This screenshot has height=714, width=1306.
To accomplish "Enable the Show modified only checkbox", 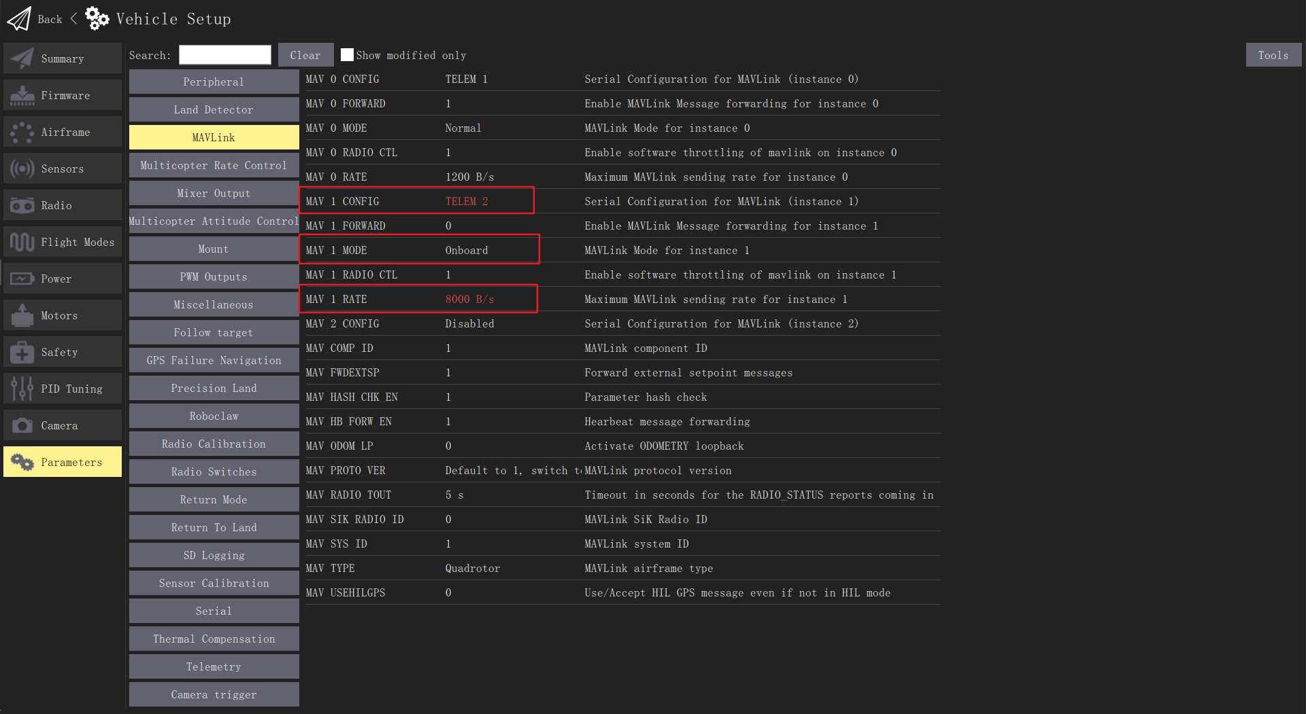I will [x=347, y=54].
